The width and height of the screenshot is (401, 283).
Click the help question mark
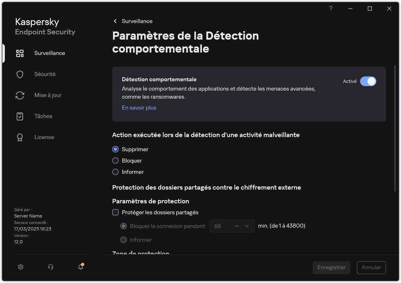point(331,8)
